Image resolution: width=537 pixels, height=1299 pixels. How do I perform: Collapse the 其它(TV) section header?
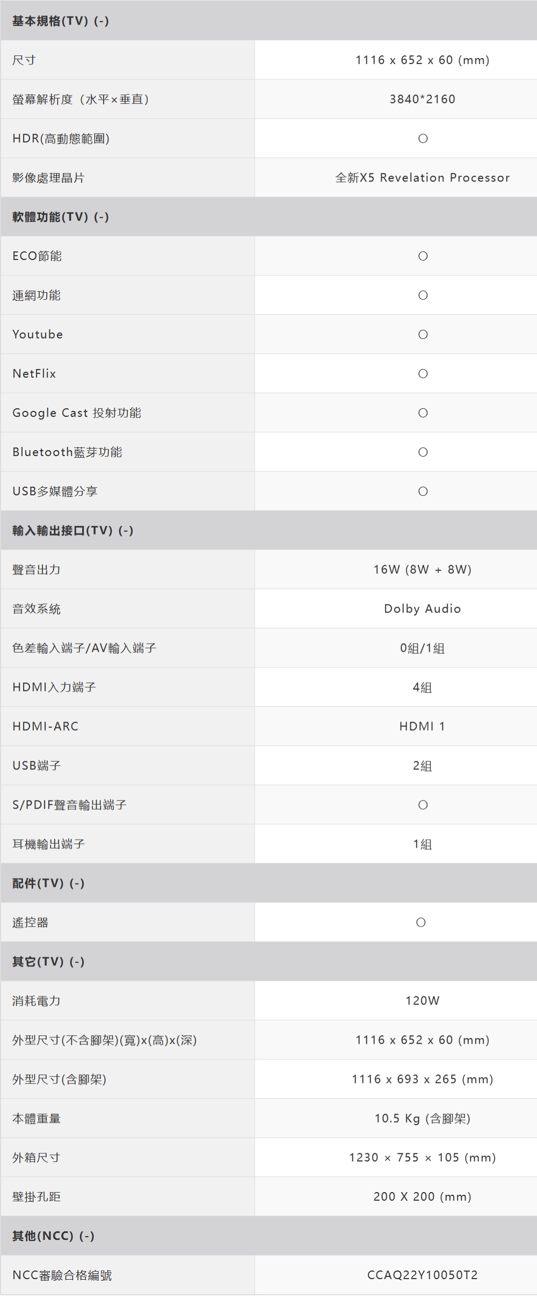pos(268,962)
